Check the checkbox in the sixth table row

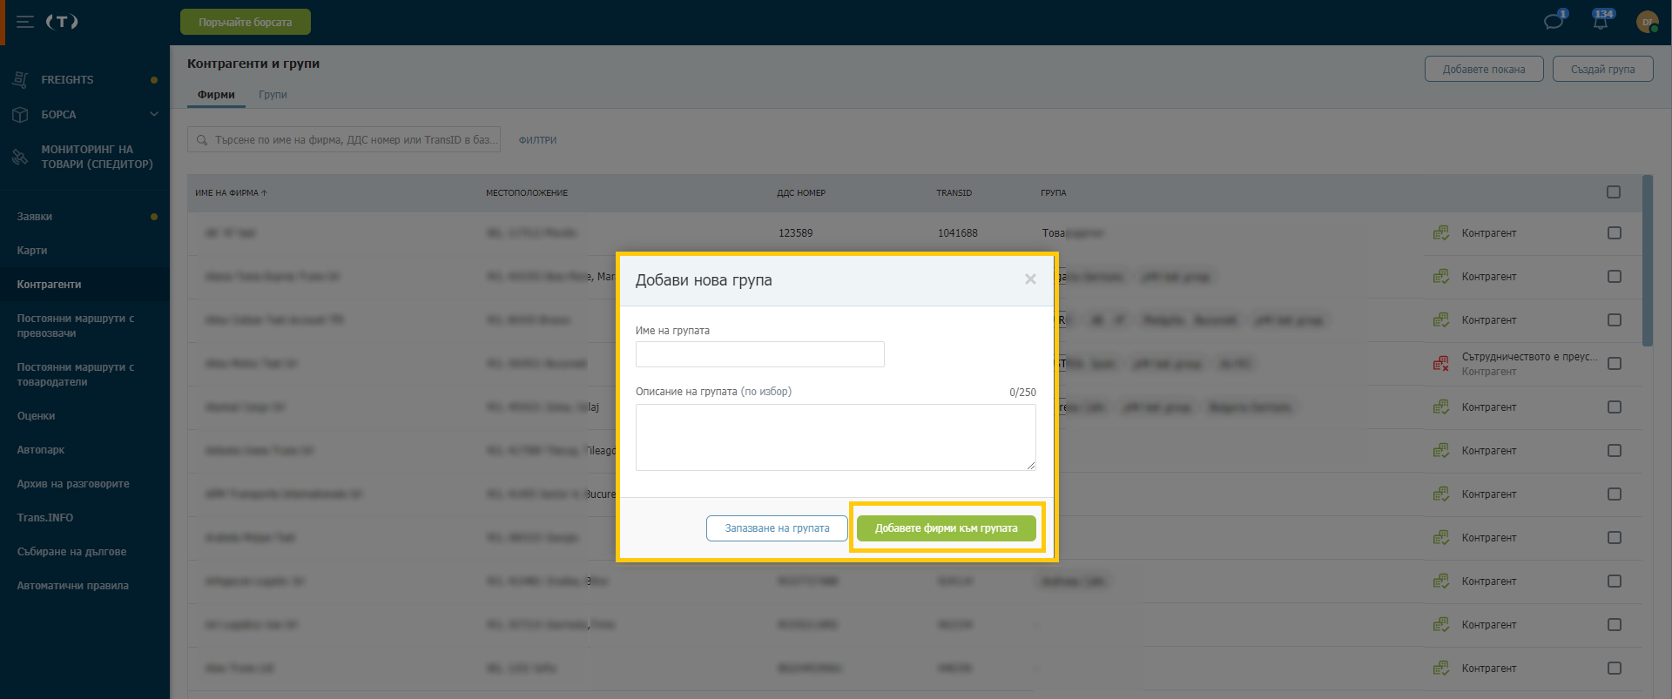(x=1614, y=451)
